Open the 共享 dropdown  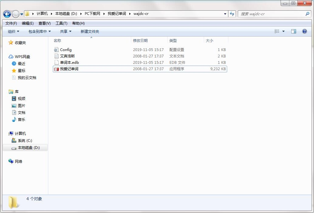pos(66,32)
